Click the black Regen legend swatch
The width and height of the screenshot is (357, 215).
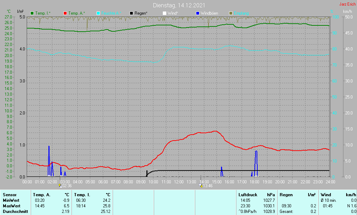click(x=131, y=14)
